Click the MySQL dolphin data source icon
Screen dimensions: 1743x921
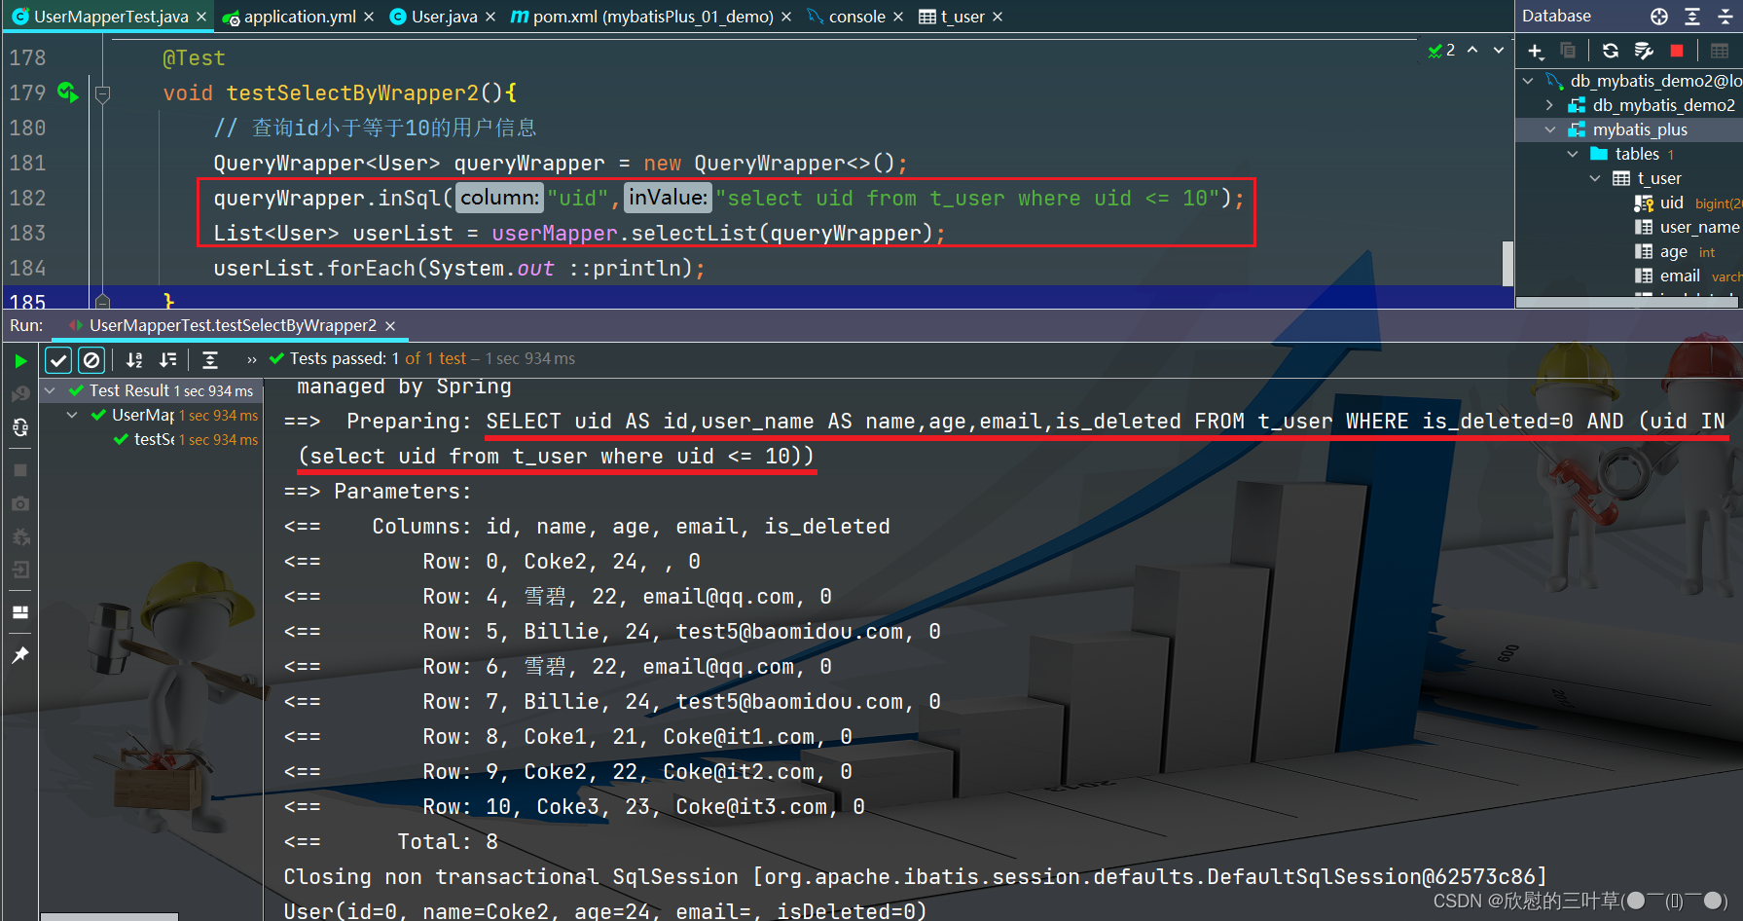(1554, 81)
